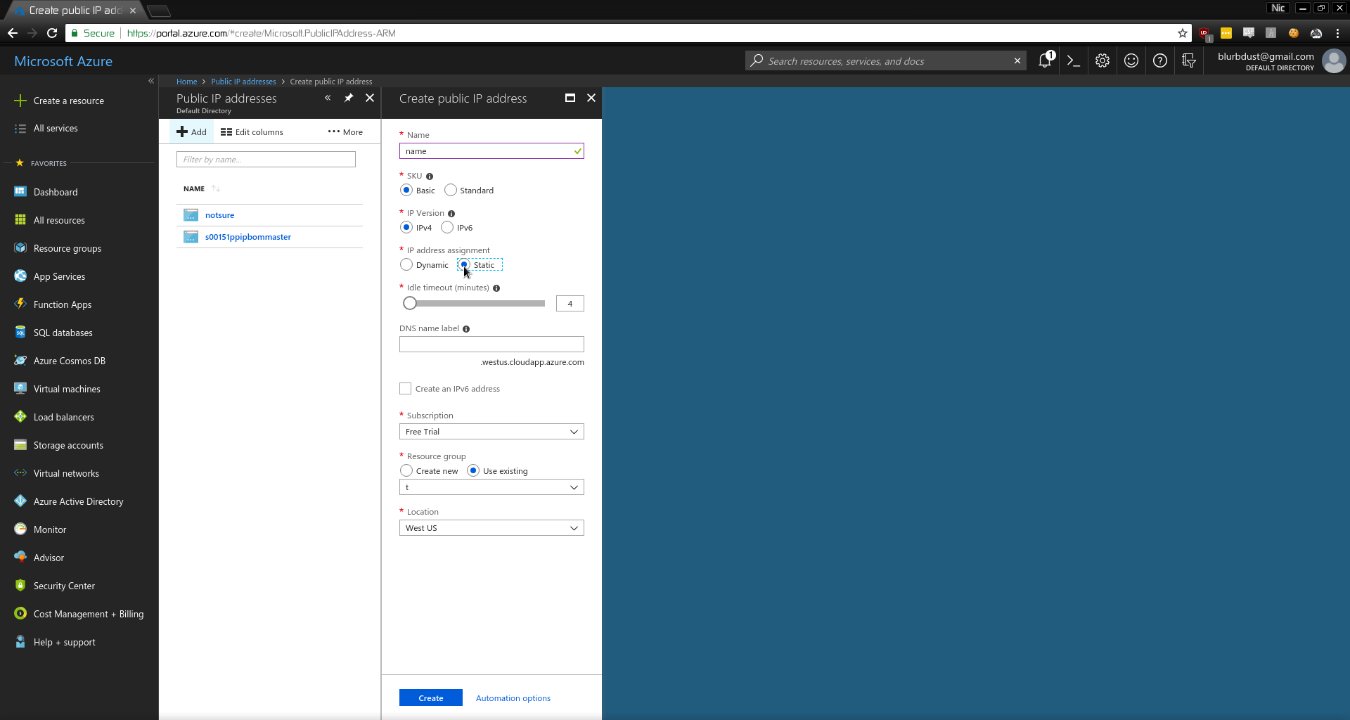Choose the IPv4 radio button

[406, 227]
